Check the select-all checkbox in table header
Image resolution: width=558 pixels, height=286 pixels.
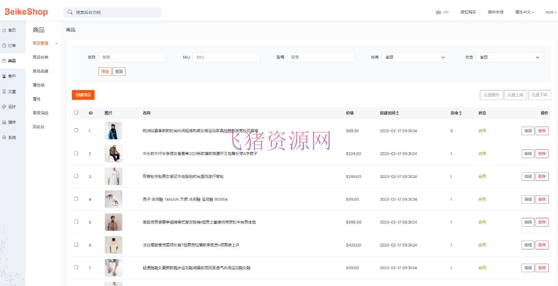pos(76,113)
